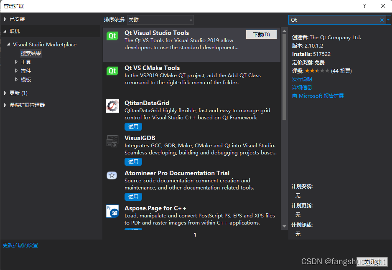This screenshot has width=392, height=270.
Task: Click the 下载(D) download button
Action: point(261,35)
